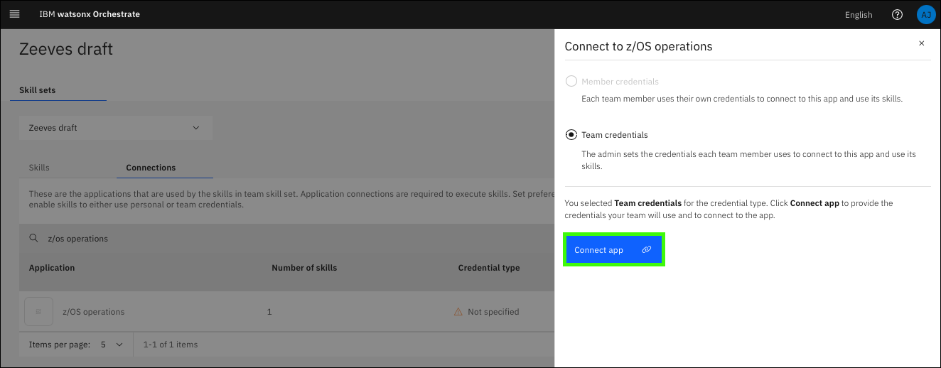Open the help question mark icon
The height and width of the screenshot is (368, 941).
pos(897,15)
